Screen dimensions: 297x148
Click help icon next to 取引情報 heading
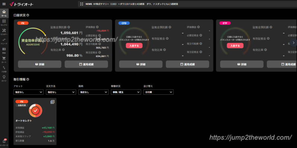click(x=28, y=80)
